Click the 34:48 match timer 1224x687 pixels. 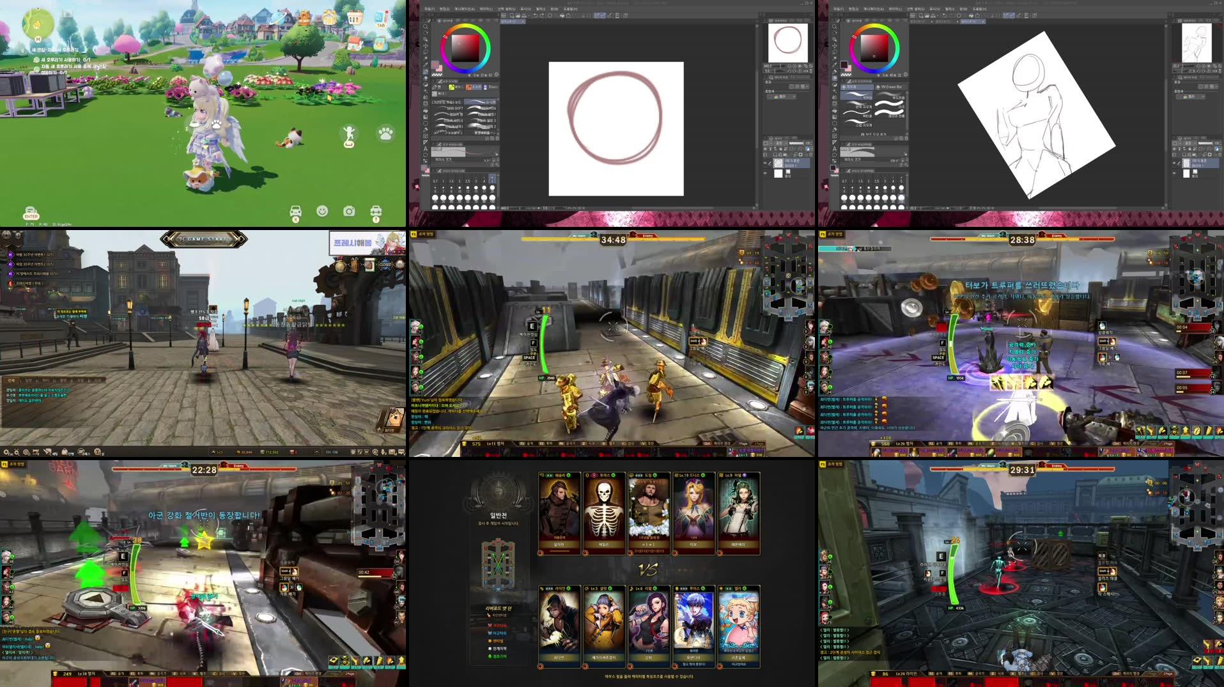pyautogui.click(x=612, y=240)
